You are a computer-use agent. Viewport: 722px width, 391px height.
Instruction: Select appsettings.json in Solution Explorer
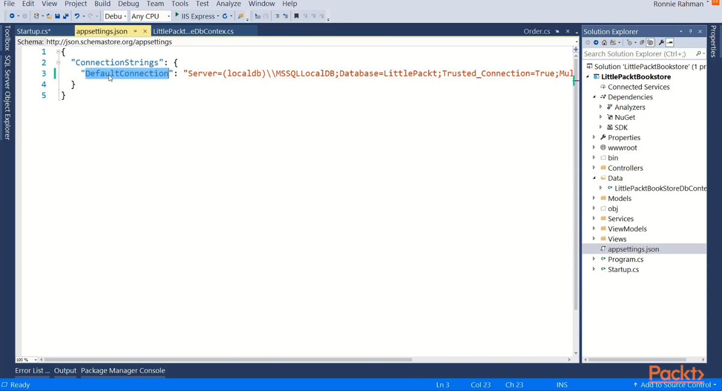tap(633, 249)
